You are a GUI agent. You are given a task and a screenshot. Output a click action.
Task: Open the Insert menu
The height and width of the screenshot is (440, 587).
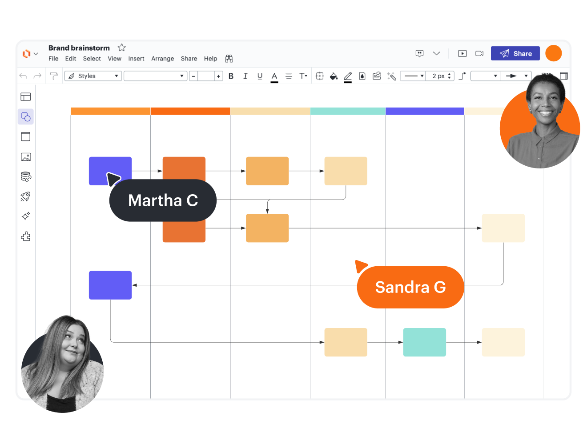pos(136,59)
